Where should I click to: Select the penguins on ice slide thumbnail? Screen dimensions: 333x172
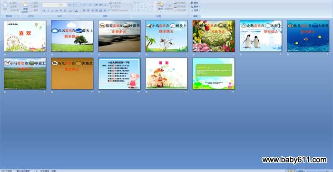261,36
